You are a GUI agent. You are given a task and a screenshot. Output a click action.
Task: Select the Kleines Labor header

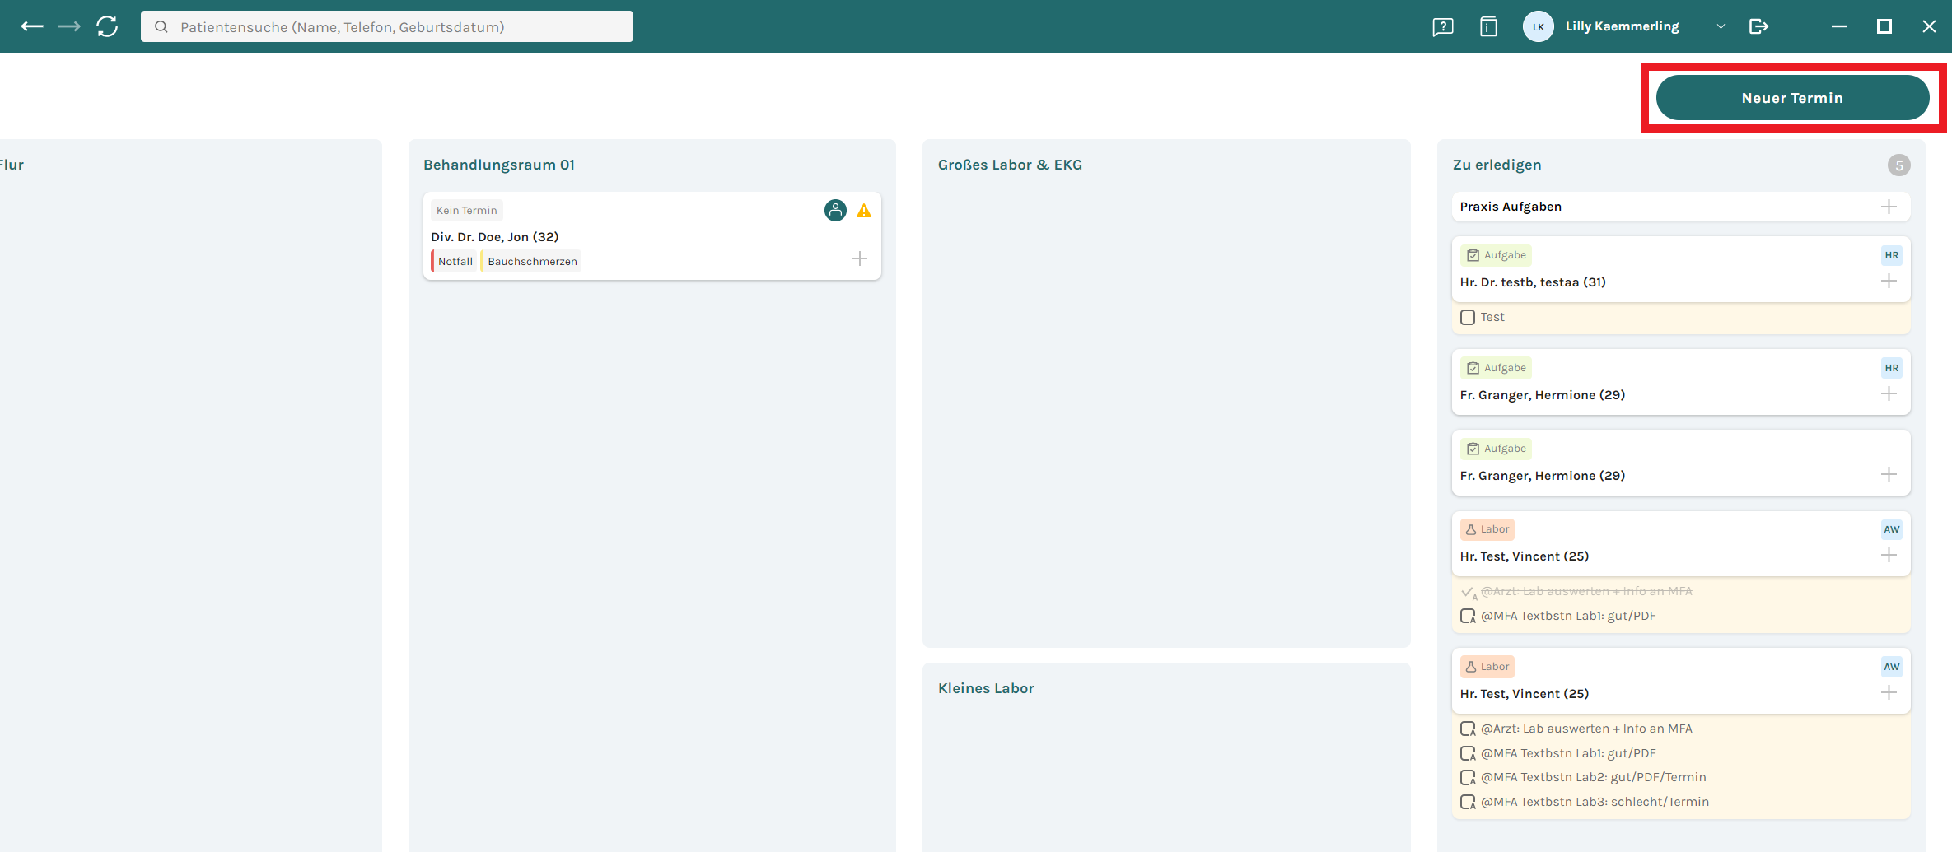click(x=986, y=688)
